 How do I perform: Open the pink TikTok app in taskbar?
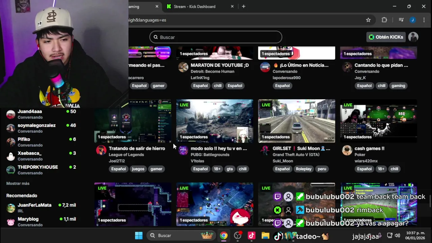251,236
